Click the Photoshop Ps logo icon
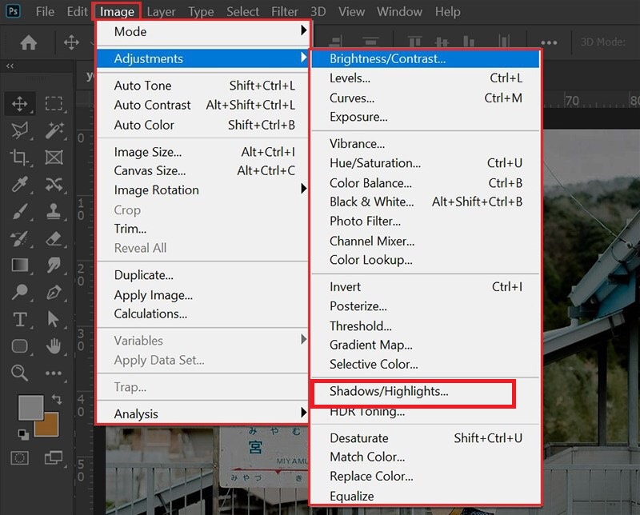 coord(13,11)
